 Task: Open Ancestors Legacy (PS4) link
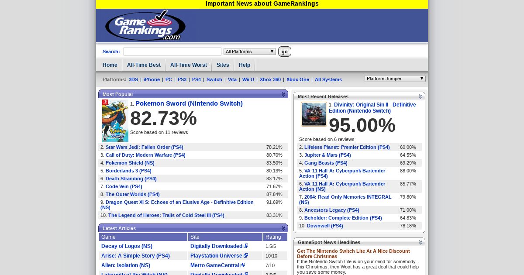(332, 210)
